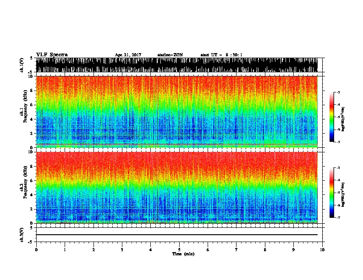This screenshot has width=363, height=280.
Task: Click the ch.1(V) waveform axis label
Action: 22,65
